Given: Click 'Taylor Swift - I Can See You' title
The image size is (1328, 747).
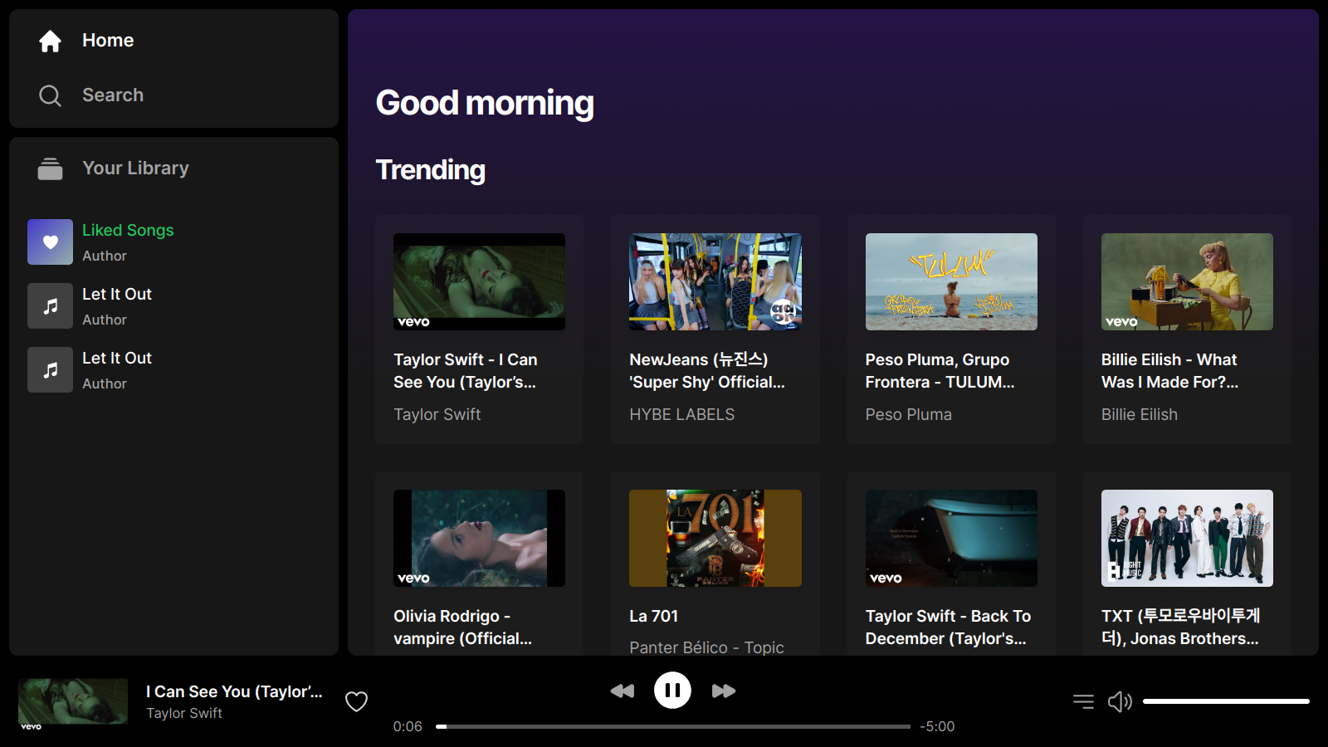Looking at the screenshot, I should click(x=466, y=371).
